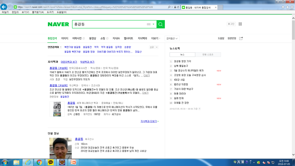Screen dimensions: 295x166
Task: Select the 연예·스포츠 news topic tab
Action: [208, 55]
